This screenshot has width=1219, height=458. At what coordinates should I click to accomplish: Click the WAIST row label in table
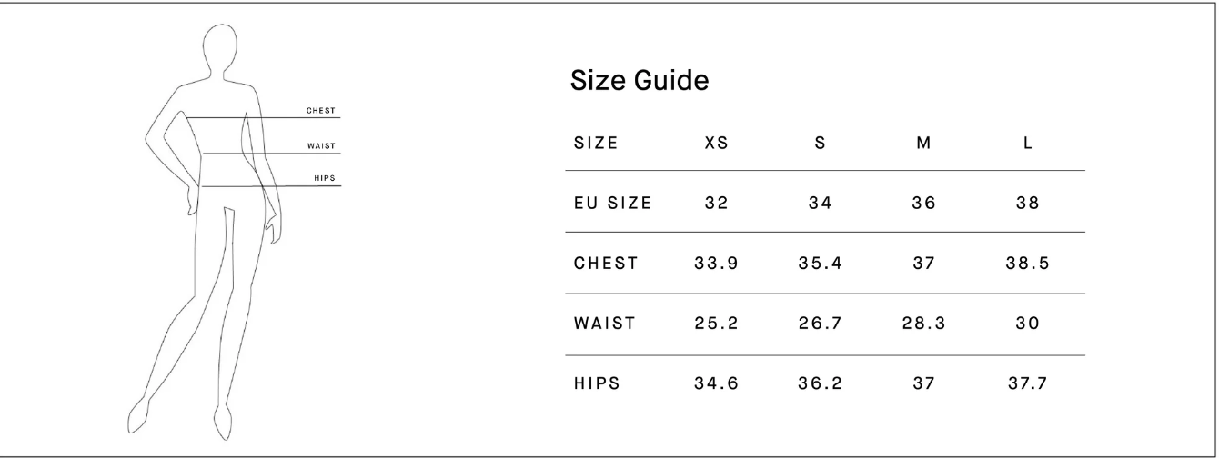pos(604,324)
